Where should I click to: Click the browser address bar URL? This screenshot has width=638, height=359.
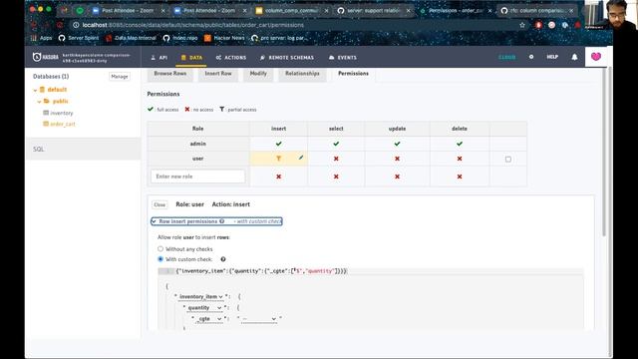tap(192, 25)
